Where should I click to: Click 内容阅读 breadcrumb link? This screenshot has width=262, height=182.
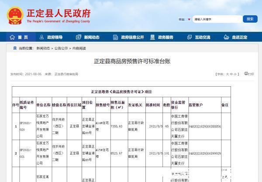pos(79,48)
